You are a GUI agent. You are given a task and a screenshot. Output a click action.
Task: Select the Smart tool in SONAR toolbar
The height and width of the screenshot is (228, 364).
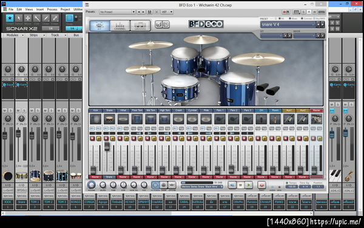pos(10,18)
